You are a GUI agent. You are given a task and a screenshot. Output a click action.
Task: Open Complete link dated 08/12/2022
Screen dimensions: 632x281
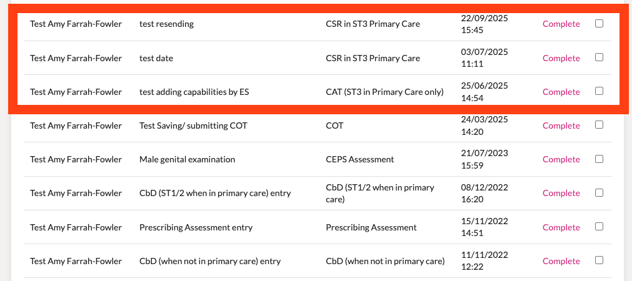(561, 193)
